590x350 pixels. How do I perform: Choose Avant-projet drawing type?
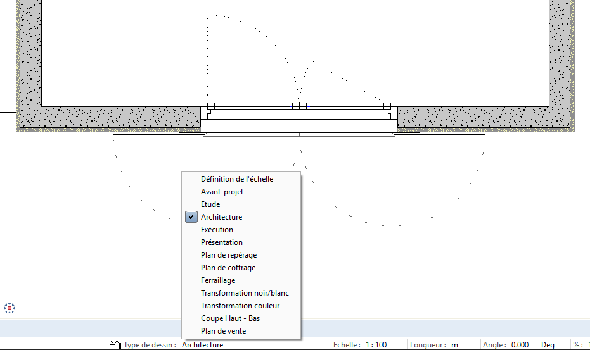click(241, 192)
